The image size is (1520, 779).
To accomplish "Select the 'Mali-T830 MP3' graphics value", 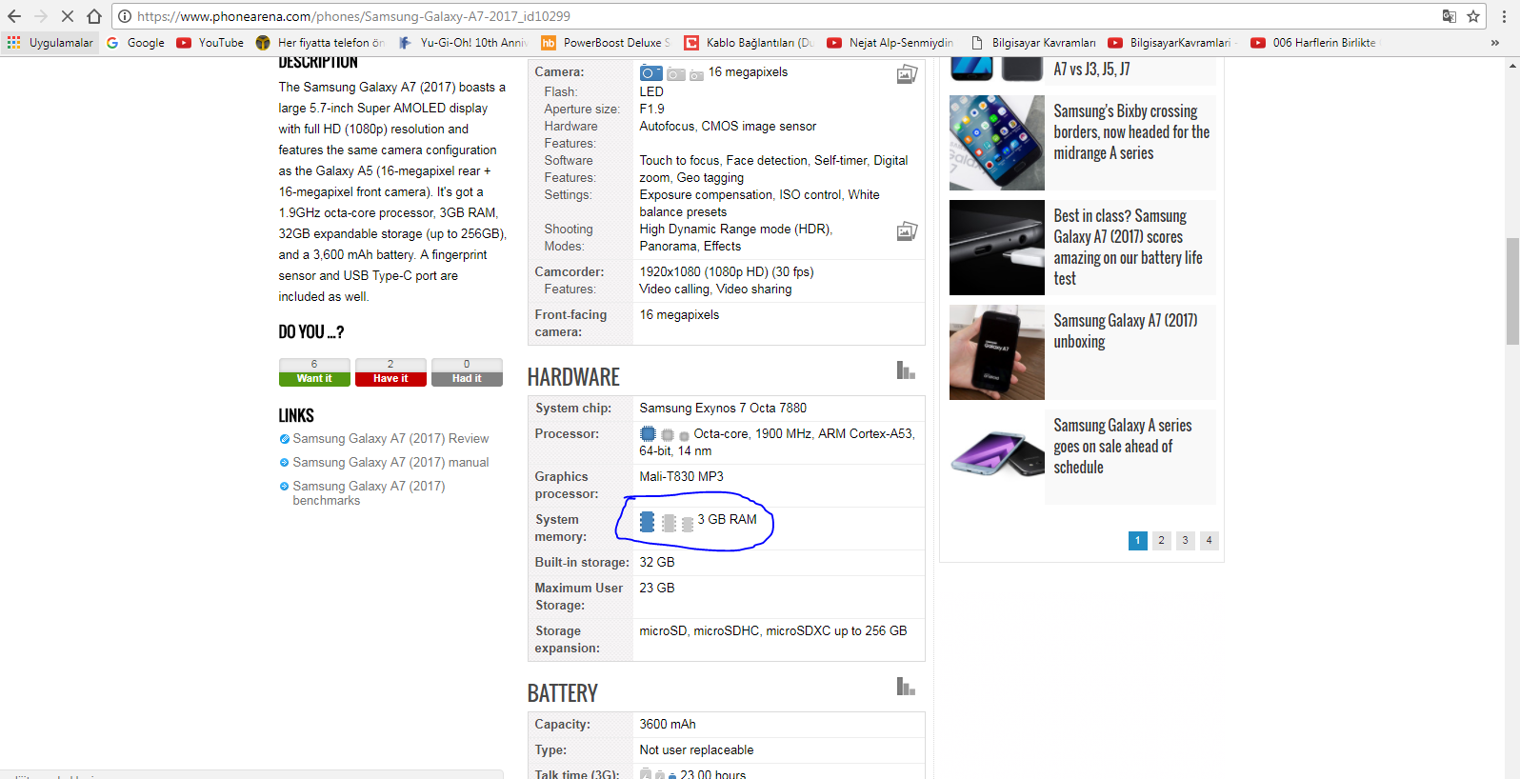I will click(682, 477).
